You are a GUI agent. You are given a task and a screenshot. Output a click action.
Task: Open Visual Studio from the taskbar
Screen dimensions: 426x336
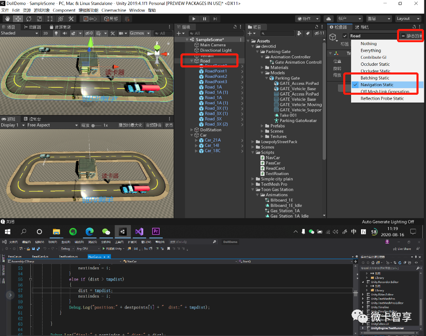[x=139, y=231]
